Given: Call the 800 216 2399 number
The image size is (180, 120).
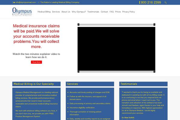Looking at the screenshot, I should coord(151,2).
